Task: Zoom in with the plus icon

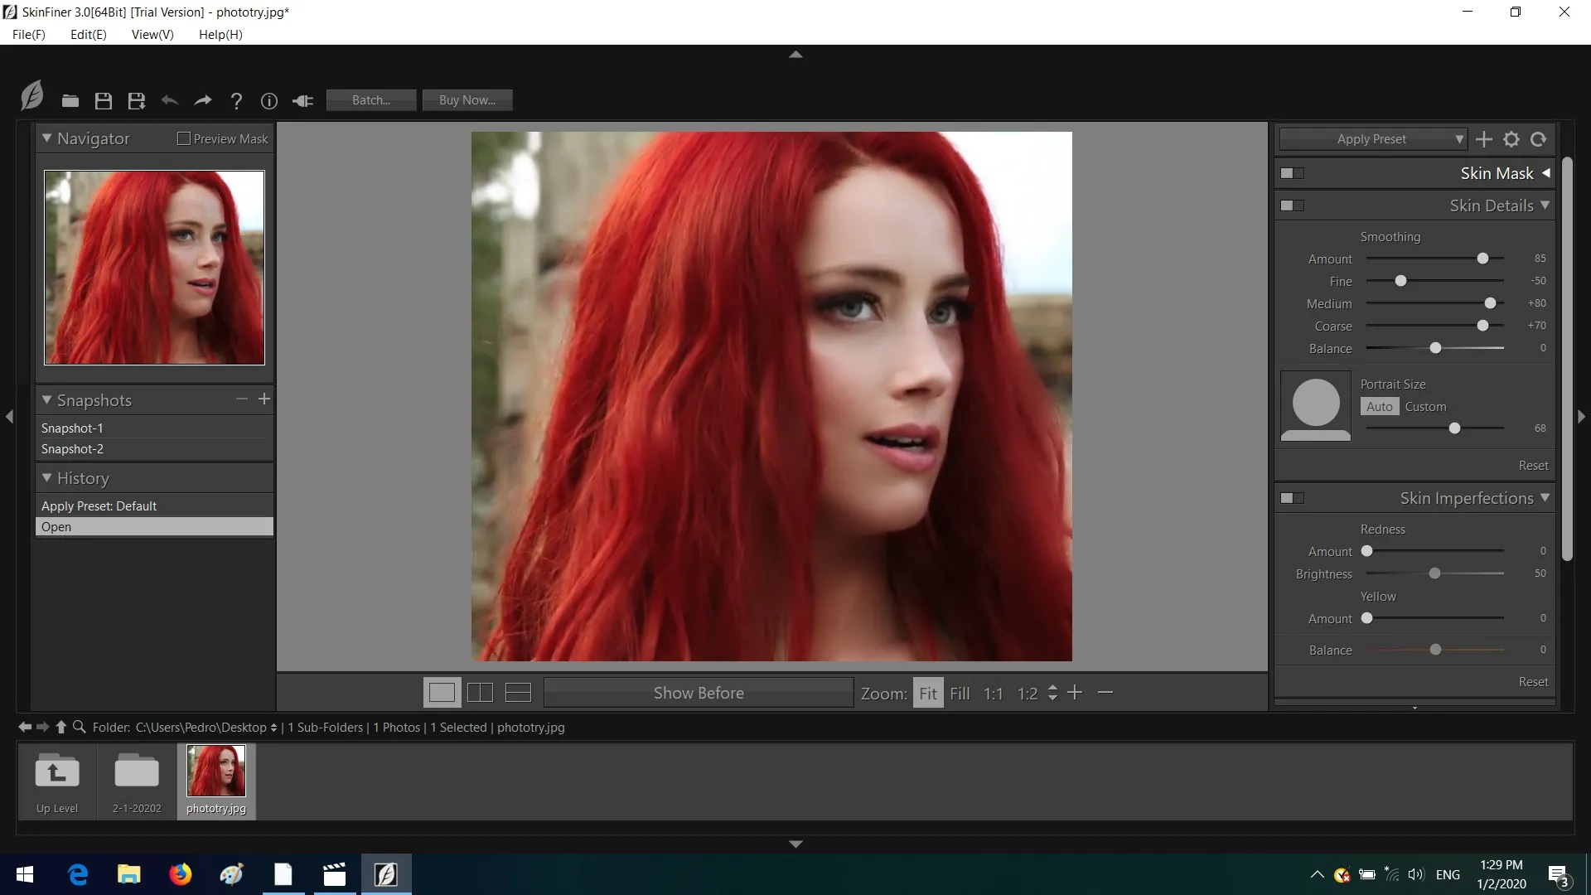Action: [1075, 692]
